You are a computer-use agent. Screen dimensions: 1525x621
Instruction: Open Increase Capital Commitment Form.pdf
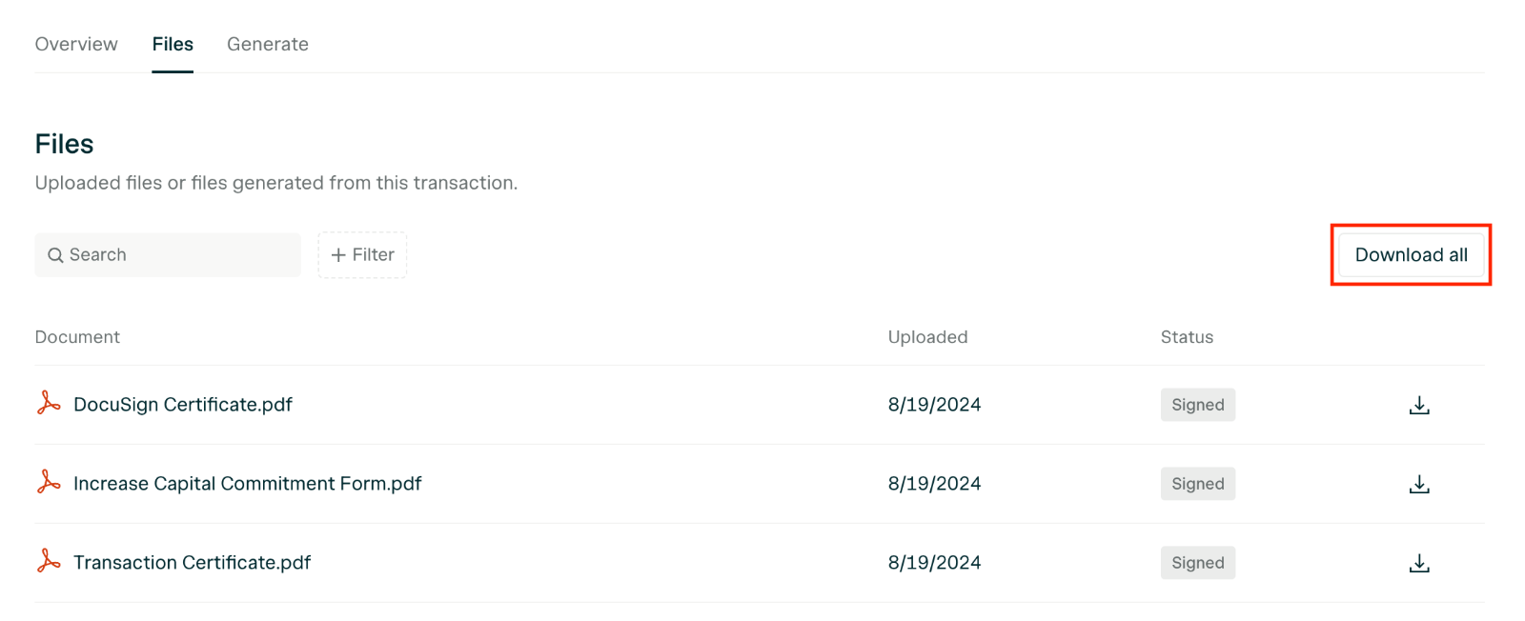tap(248, 484)
